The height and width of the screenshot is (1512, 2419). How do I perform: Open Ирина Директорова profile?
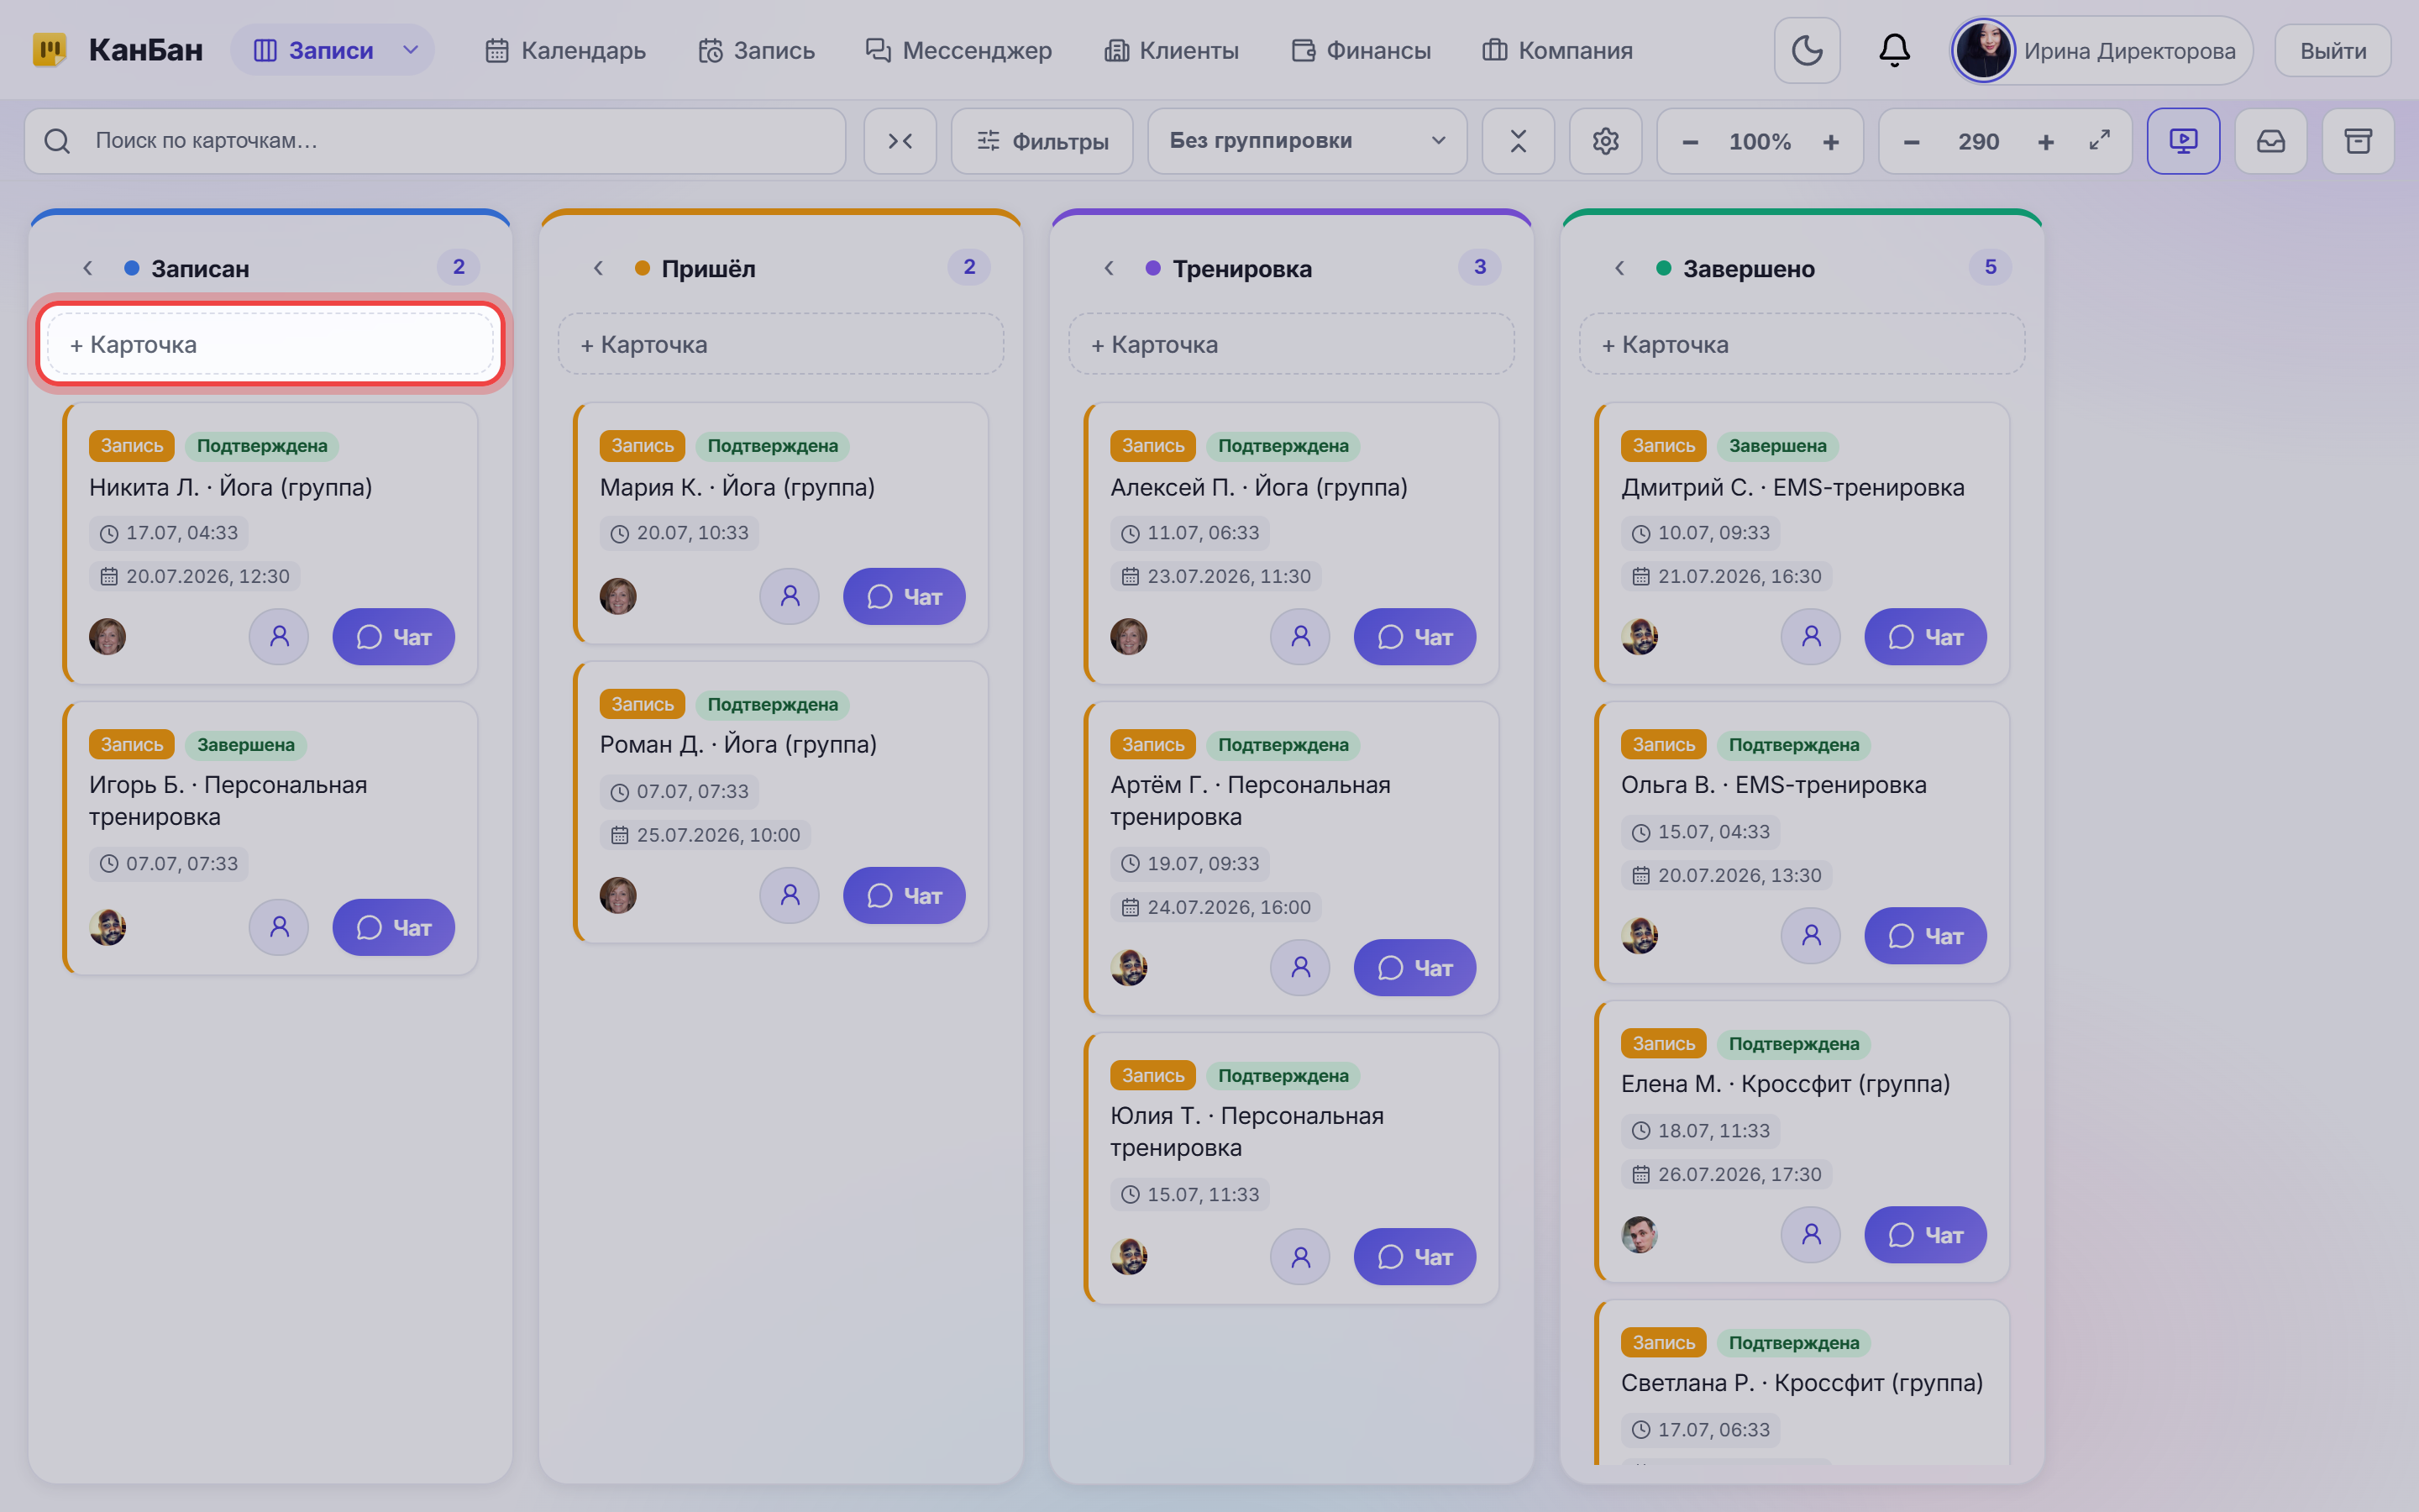click(2102, 50)
